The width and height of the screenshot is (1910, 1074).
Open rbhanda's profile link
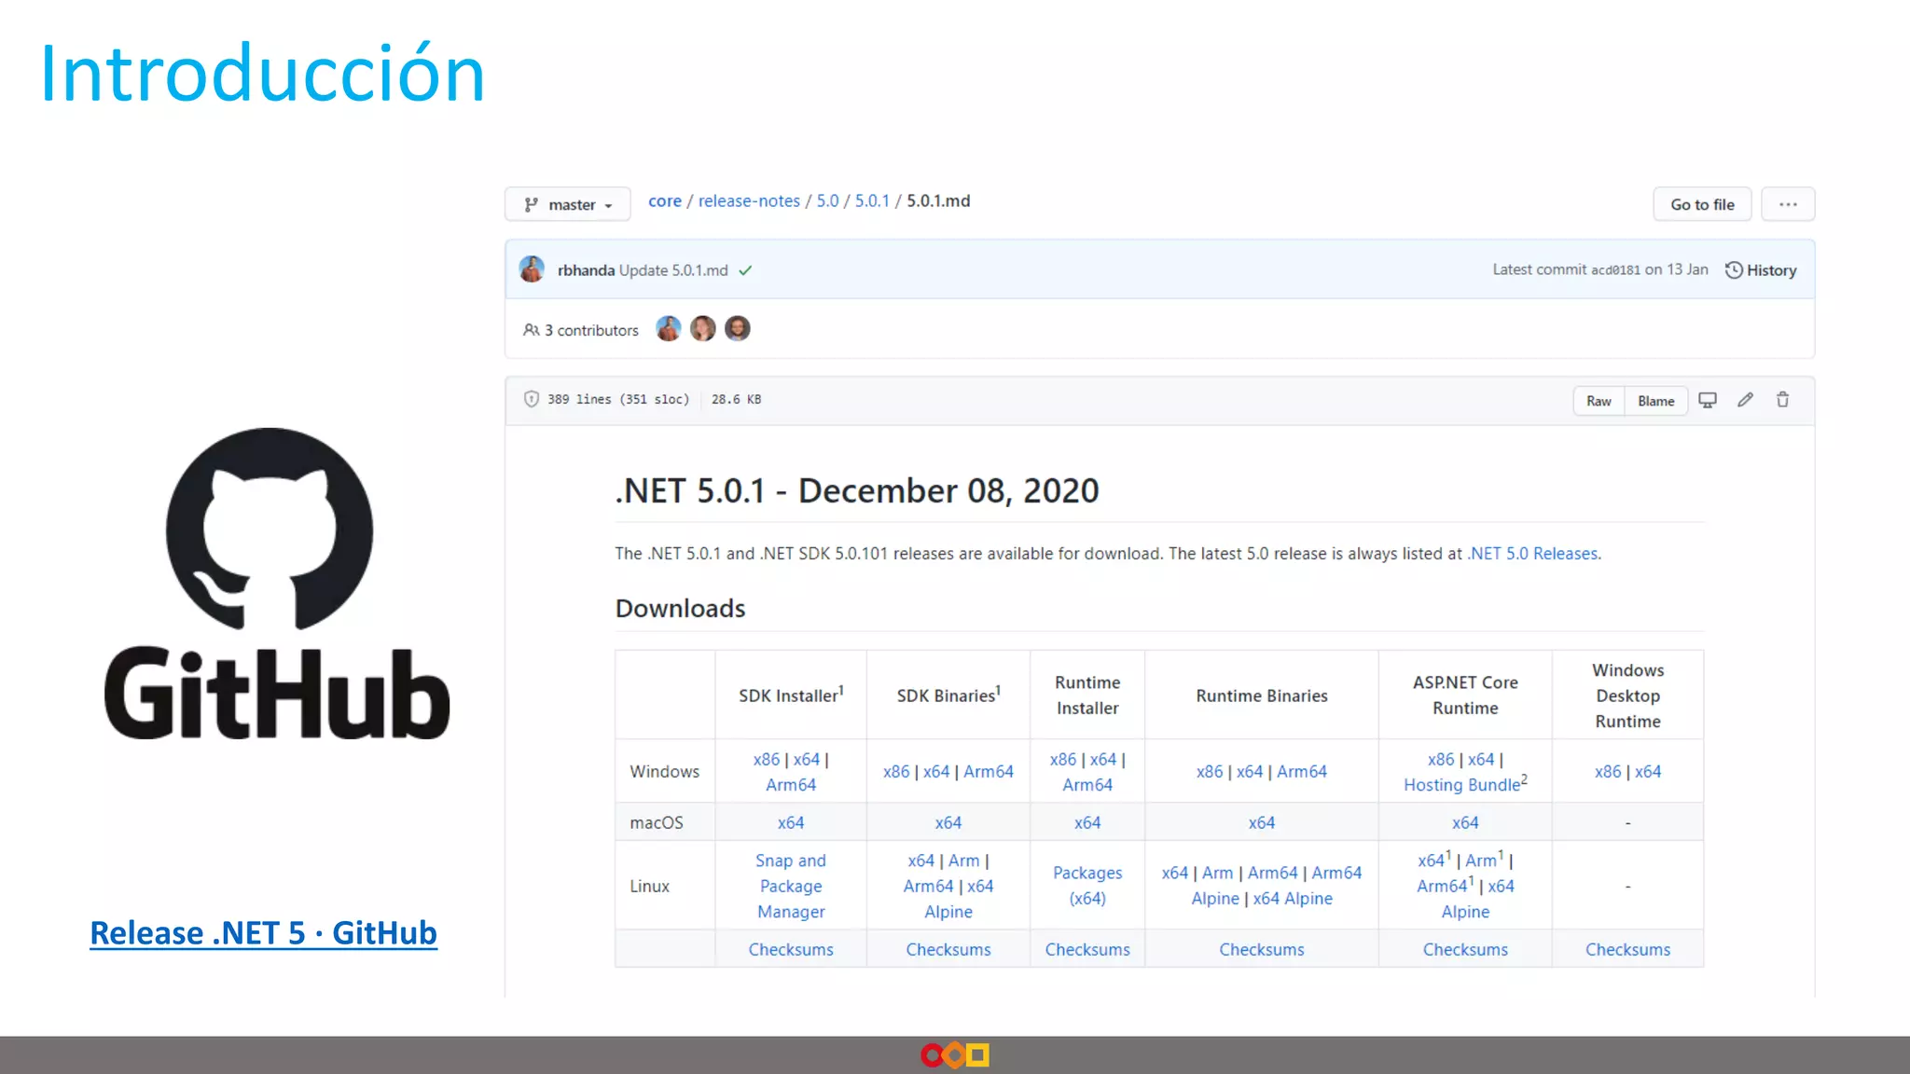586,270
